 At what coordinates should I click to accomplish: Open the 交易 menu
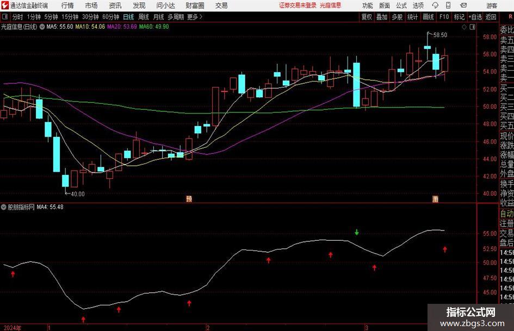click(x=221, y=5)
